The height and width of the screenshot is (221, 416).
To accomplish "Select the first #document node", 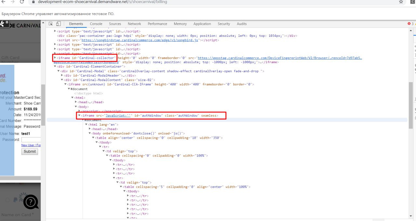I will (79, 89).
